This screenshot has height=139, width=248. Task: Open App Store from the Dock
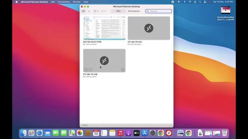click(145, 133)
